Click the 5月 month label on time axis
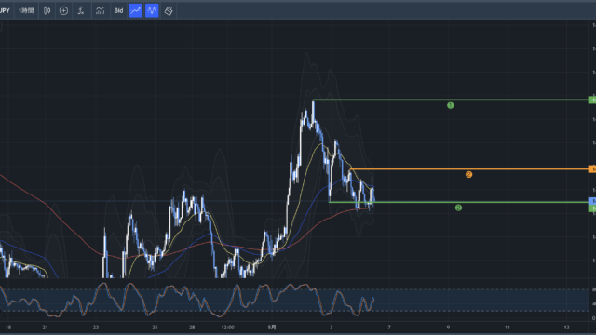 coord(272,327)
